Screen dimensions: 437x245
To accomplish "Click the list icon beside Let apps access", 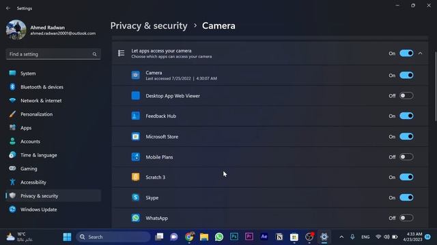I will (x=122, y=53).
